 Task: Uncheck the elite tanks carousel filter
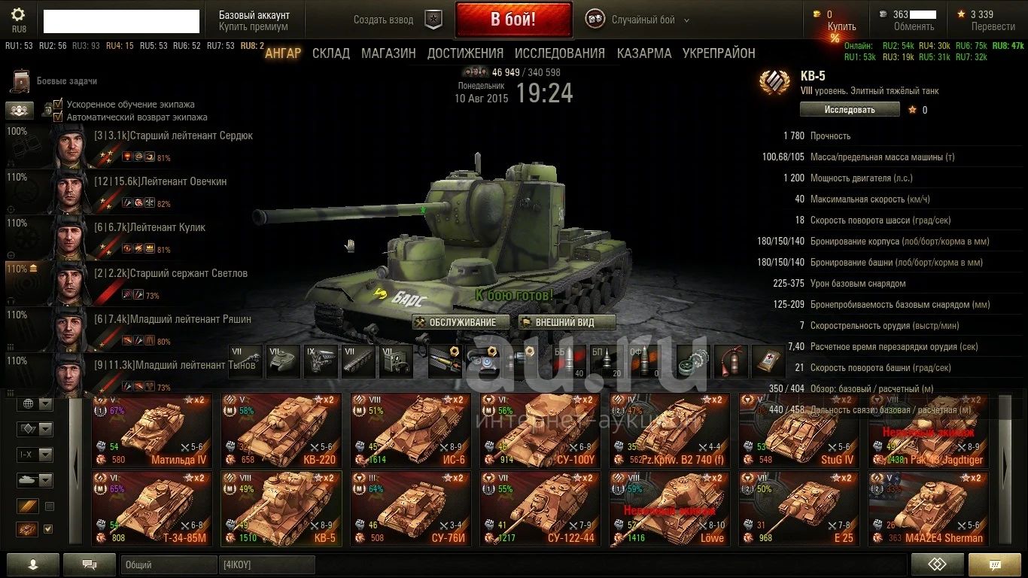tap(48, 529)
